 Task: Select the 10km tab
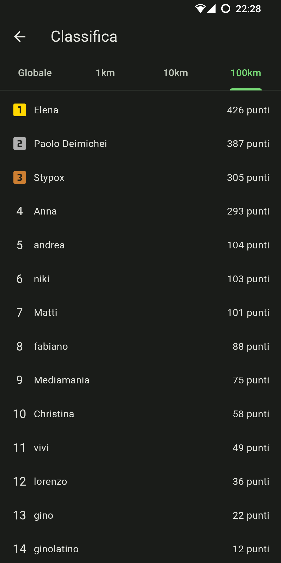coord(175,73)
